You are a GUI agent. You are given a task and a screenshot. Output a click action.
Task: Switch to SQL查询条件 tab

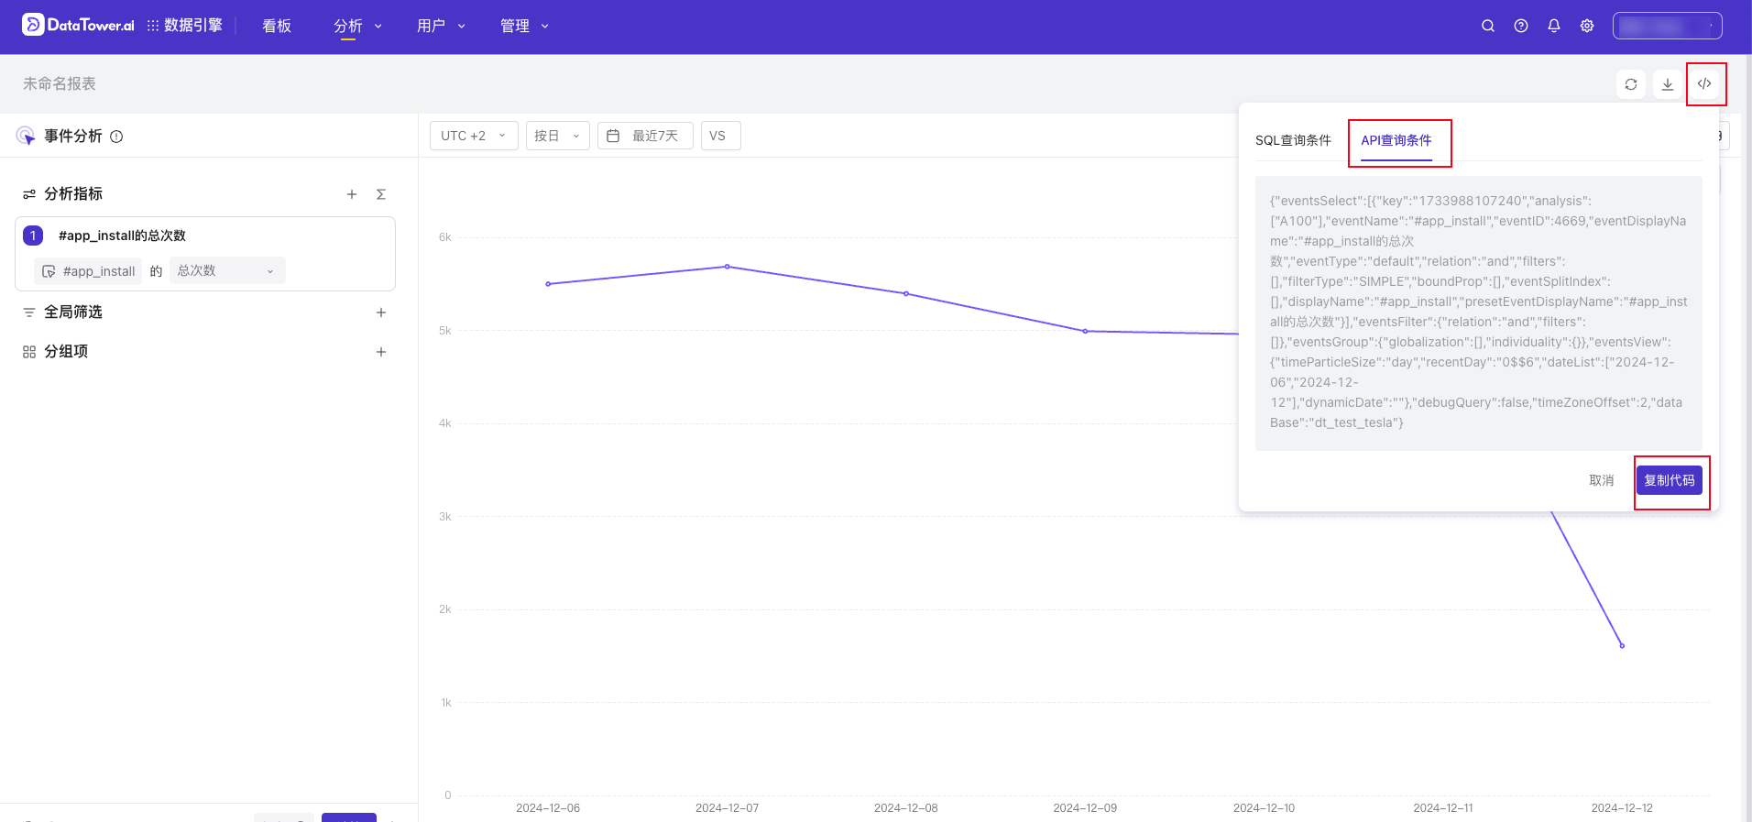pyautogui.click(x=1293, y=140)
